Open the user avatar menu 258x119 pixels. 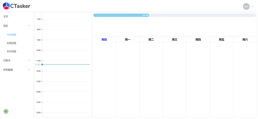(246, 6)
